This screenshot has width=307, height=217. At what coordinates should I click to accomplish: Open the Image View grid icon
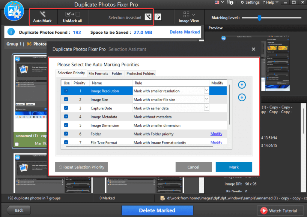point(186,14)
